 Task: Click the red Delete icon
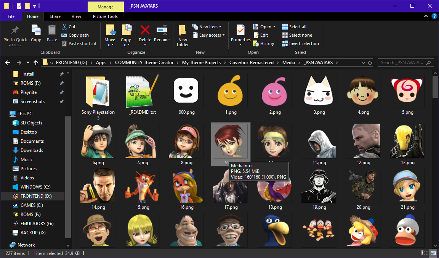click(145, 30)
